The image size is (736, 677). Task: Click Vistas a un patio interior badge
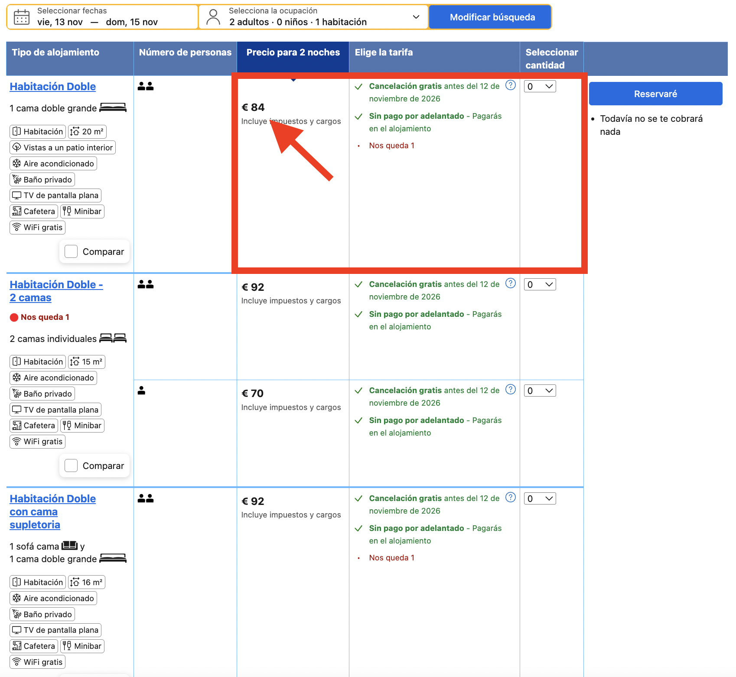pos(62,147)
